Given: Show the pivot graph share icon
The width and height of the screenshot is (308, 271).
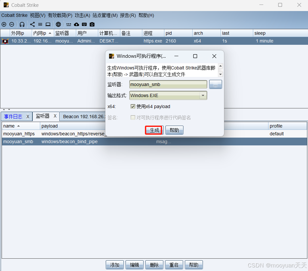Looking at the screenshot, I should pyautogui.click(x=32, y=24).
